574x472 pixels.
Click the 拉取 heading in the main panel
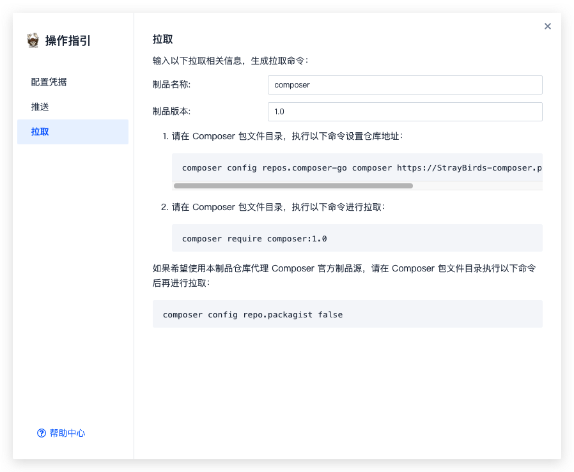click(162, 39)
